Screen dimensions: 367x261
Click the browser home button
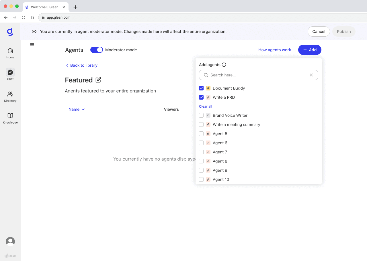coord(32,17)
